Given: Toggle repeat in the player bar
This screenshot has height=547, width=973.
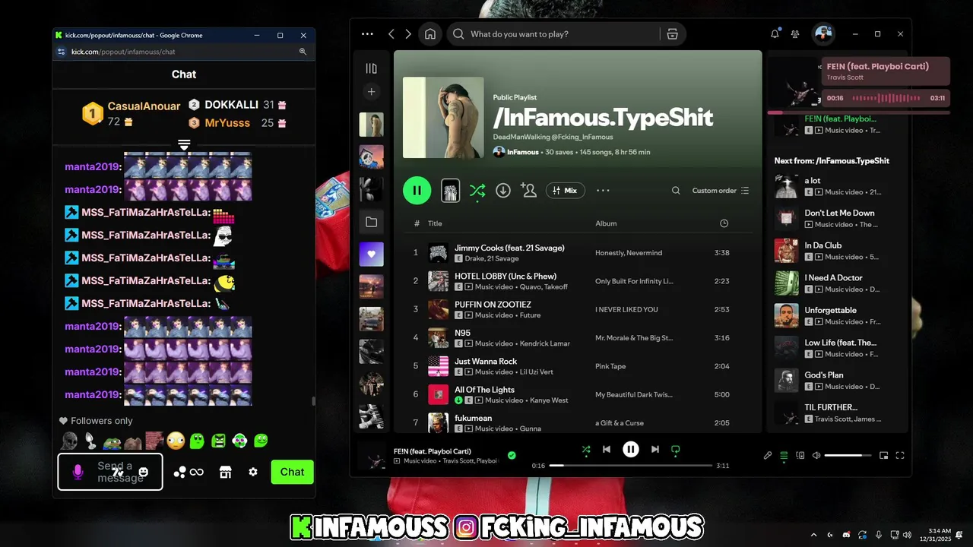Looking at the screenshot, I should (x=675, y=449).
